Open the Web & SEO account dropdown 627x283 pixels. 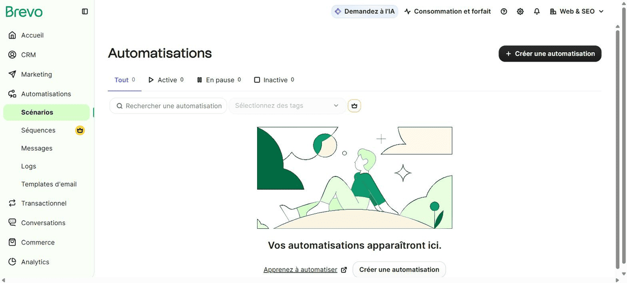(577, 11)
